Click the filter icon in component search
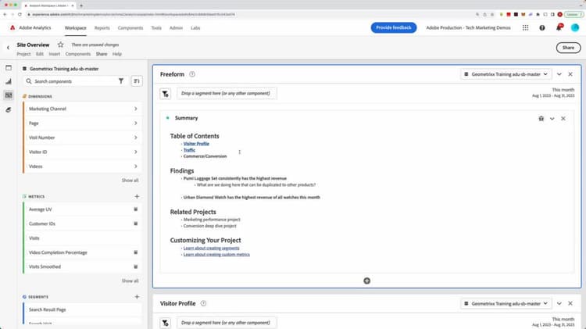The image size is (586, 329). (x=121, y=81)
